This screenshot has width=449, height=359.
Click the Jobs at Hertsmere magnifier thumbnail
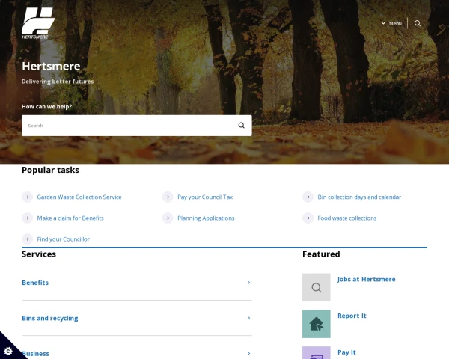[317, 287]
